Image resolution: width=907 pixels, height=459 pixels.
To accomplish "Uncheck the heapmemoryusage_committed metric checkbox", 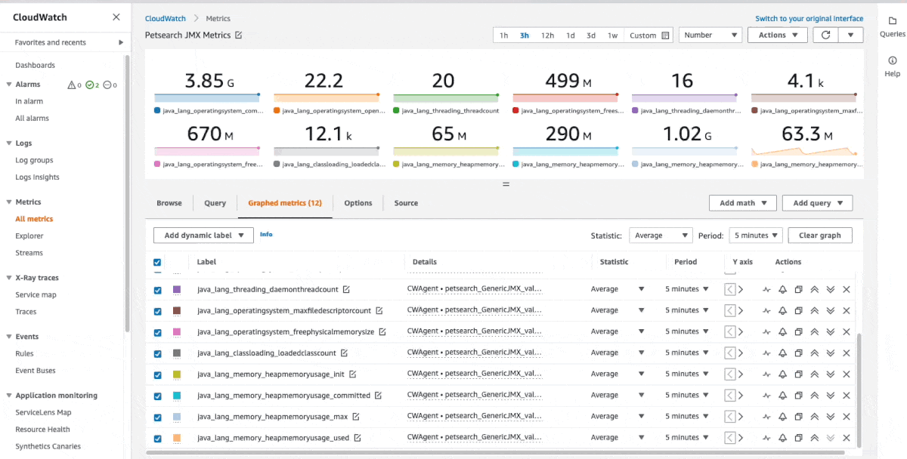I will [x=158, y=396].
